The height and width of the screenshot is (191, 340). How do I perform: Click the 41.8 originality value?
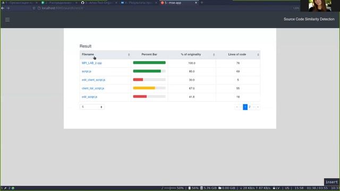coord(192,97)
